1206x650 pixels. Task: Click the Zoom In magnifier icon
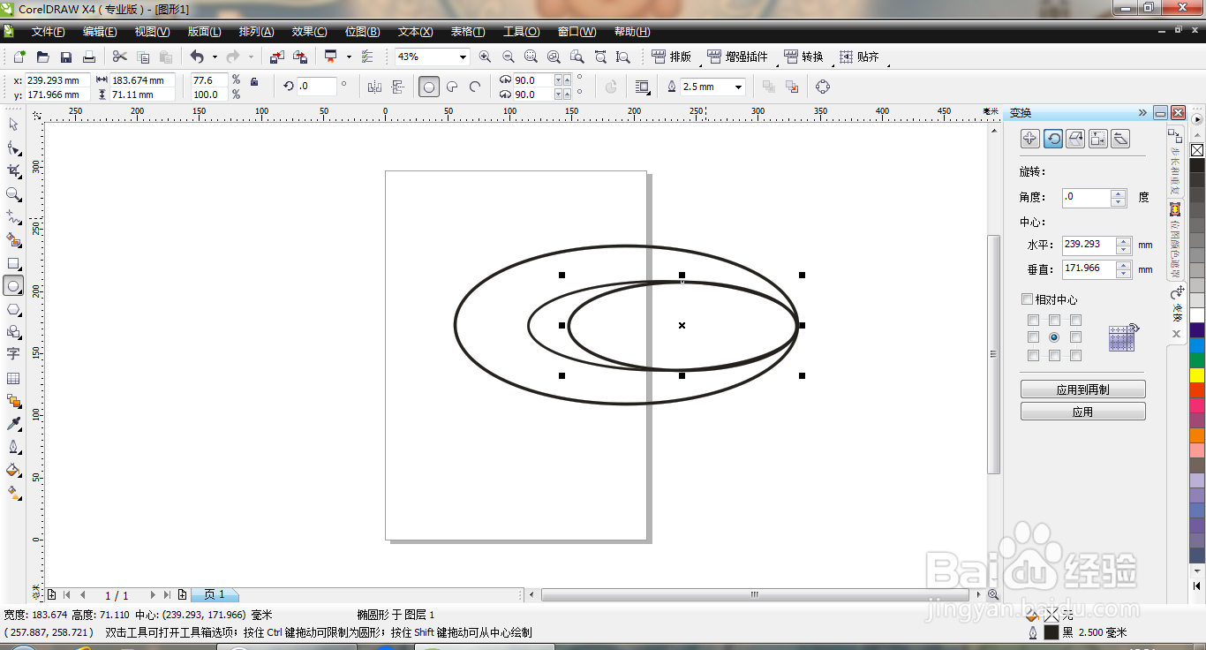(x=485, y=57)
